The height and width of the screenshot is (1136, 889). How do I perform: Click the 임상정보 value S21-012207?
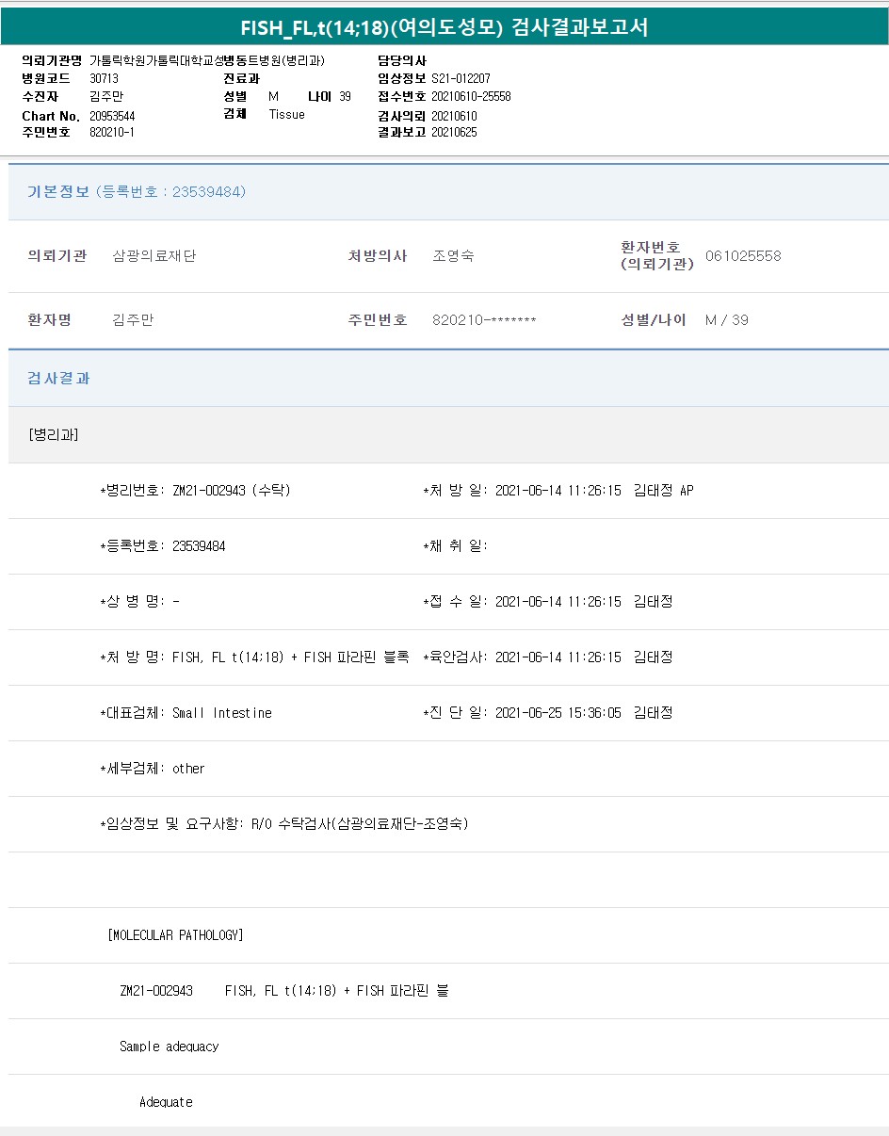[461, 79]
